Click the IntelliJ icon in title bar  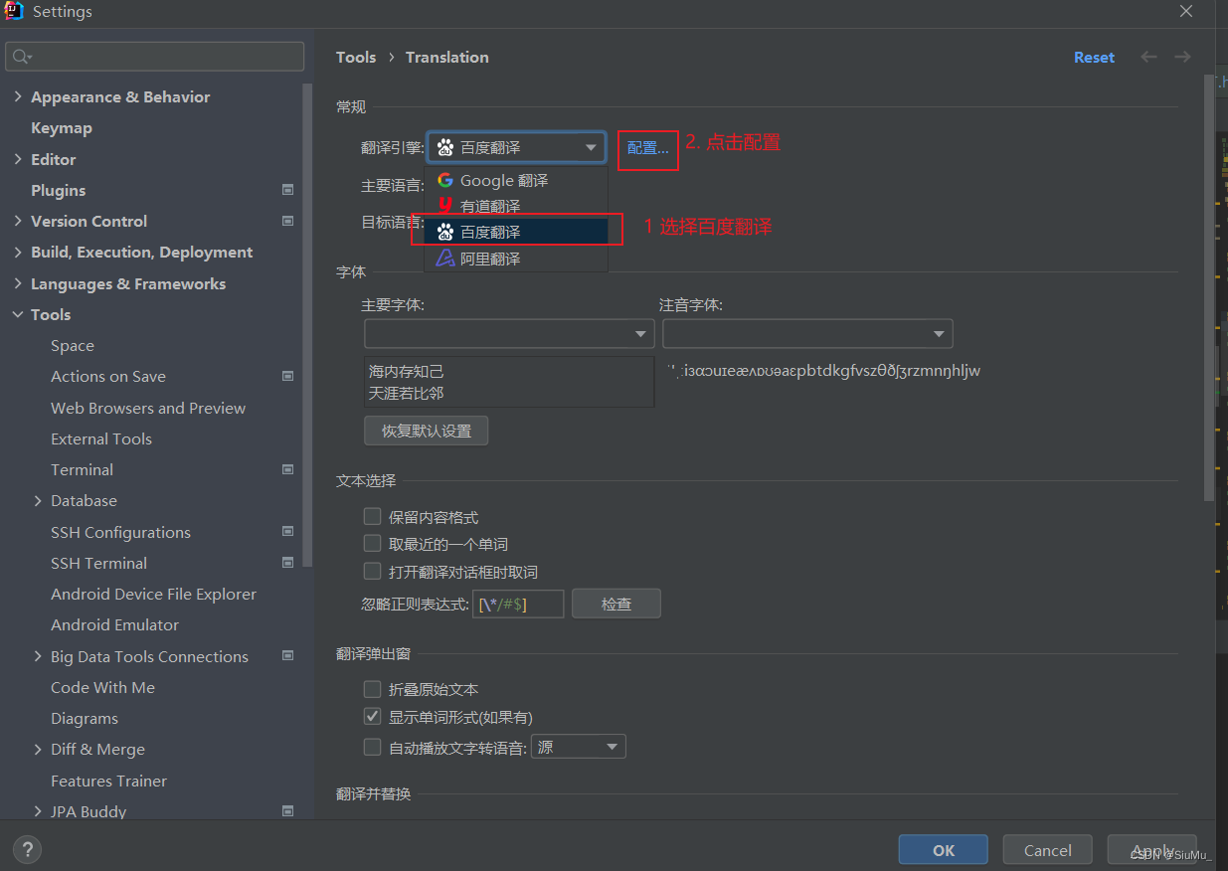coord(14,11)
